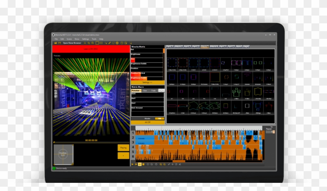The width and height of the screenshot is (327, 191).
Task: Click the Open Show Browser button
Action: 72,43
